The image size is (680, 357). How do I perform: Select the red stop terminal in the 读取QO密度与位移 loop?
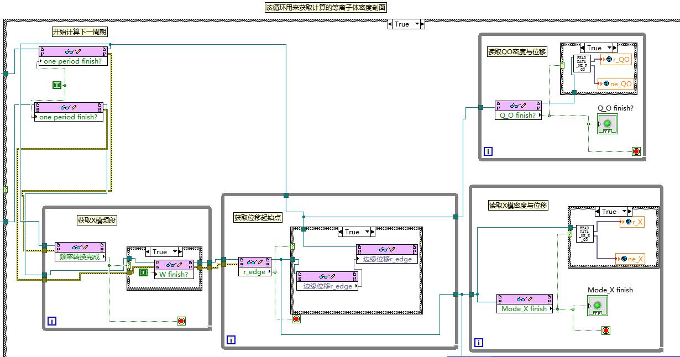click(x=636, y=151)
